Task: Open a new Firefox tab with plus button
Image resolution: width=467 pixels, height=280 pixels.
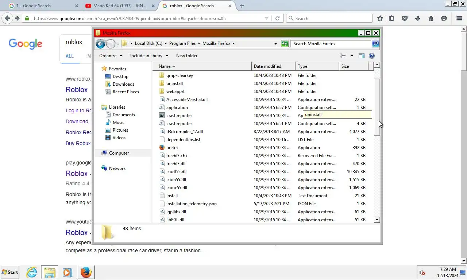Action: click(x=242, y=6)
